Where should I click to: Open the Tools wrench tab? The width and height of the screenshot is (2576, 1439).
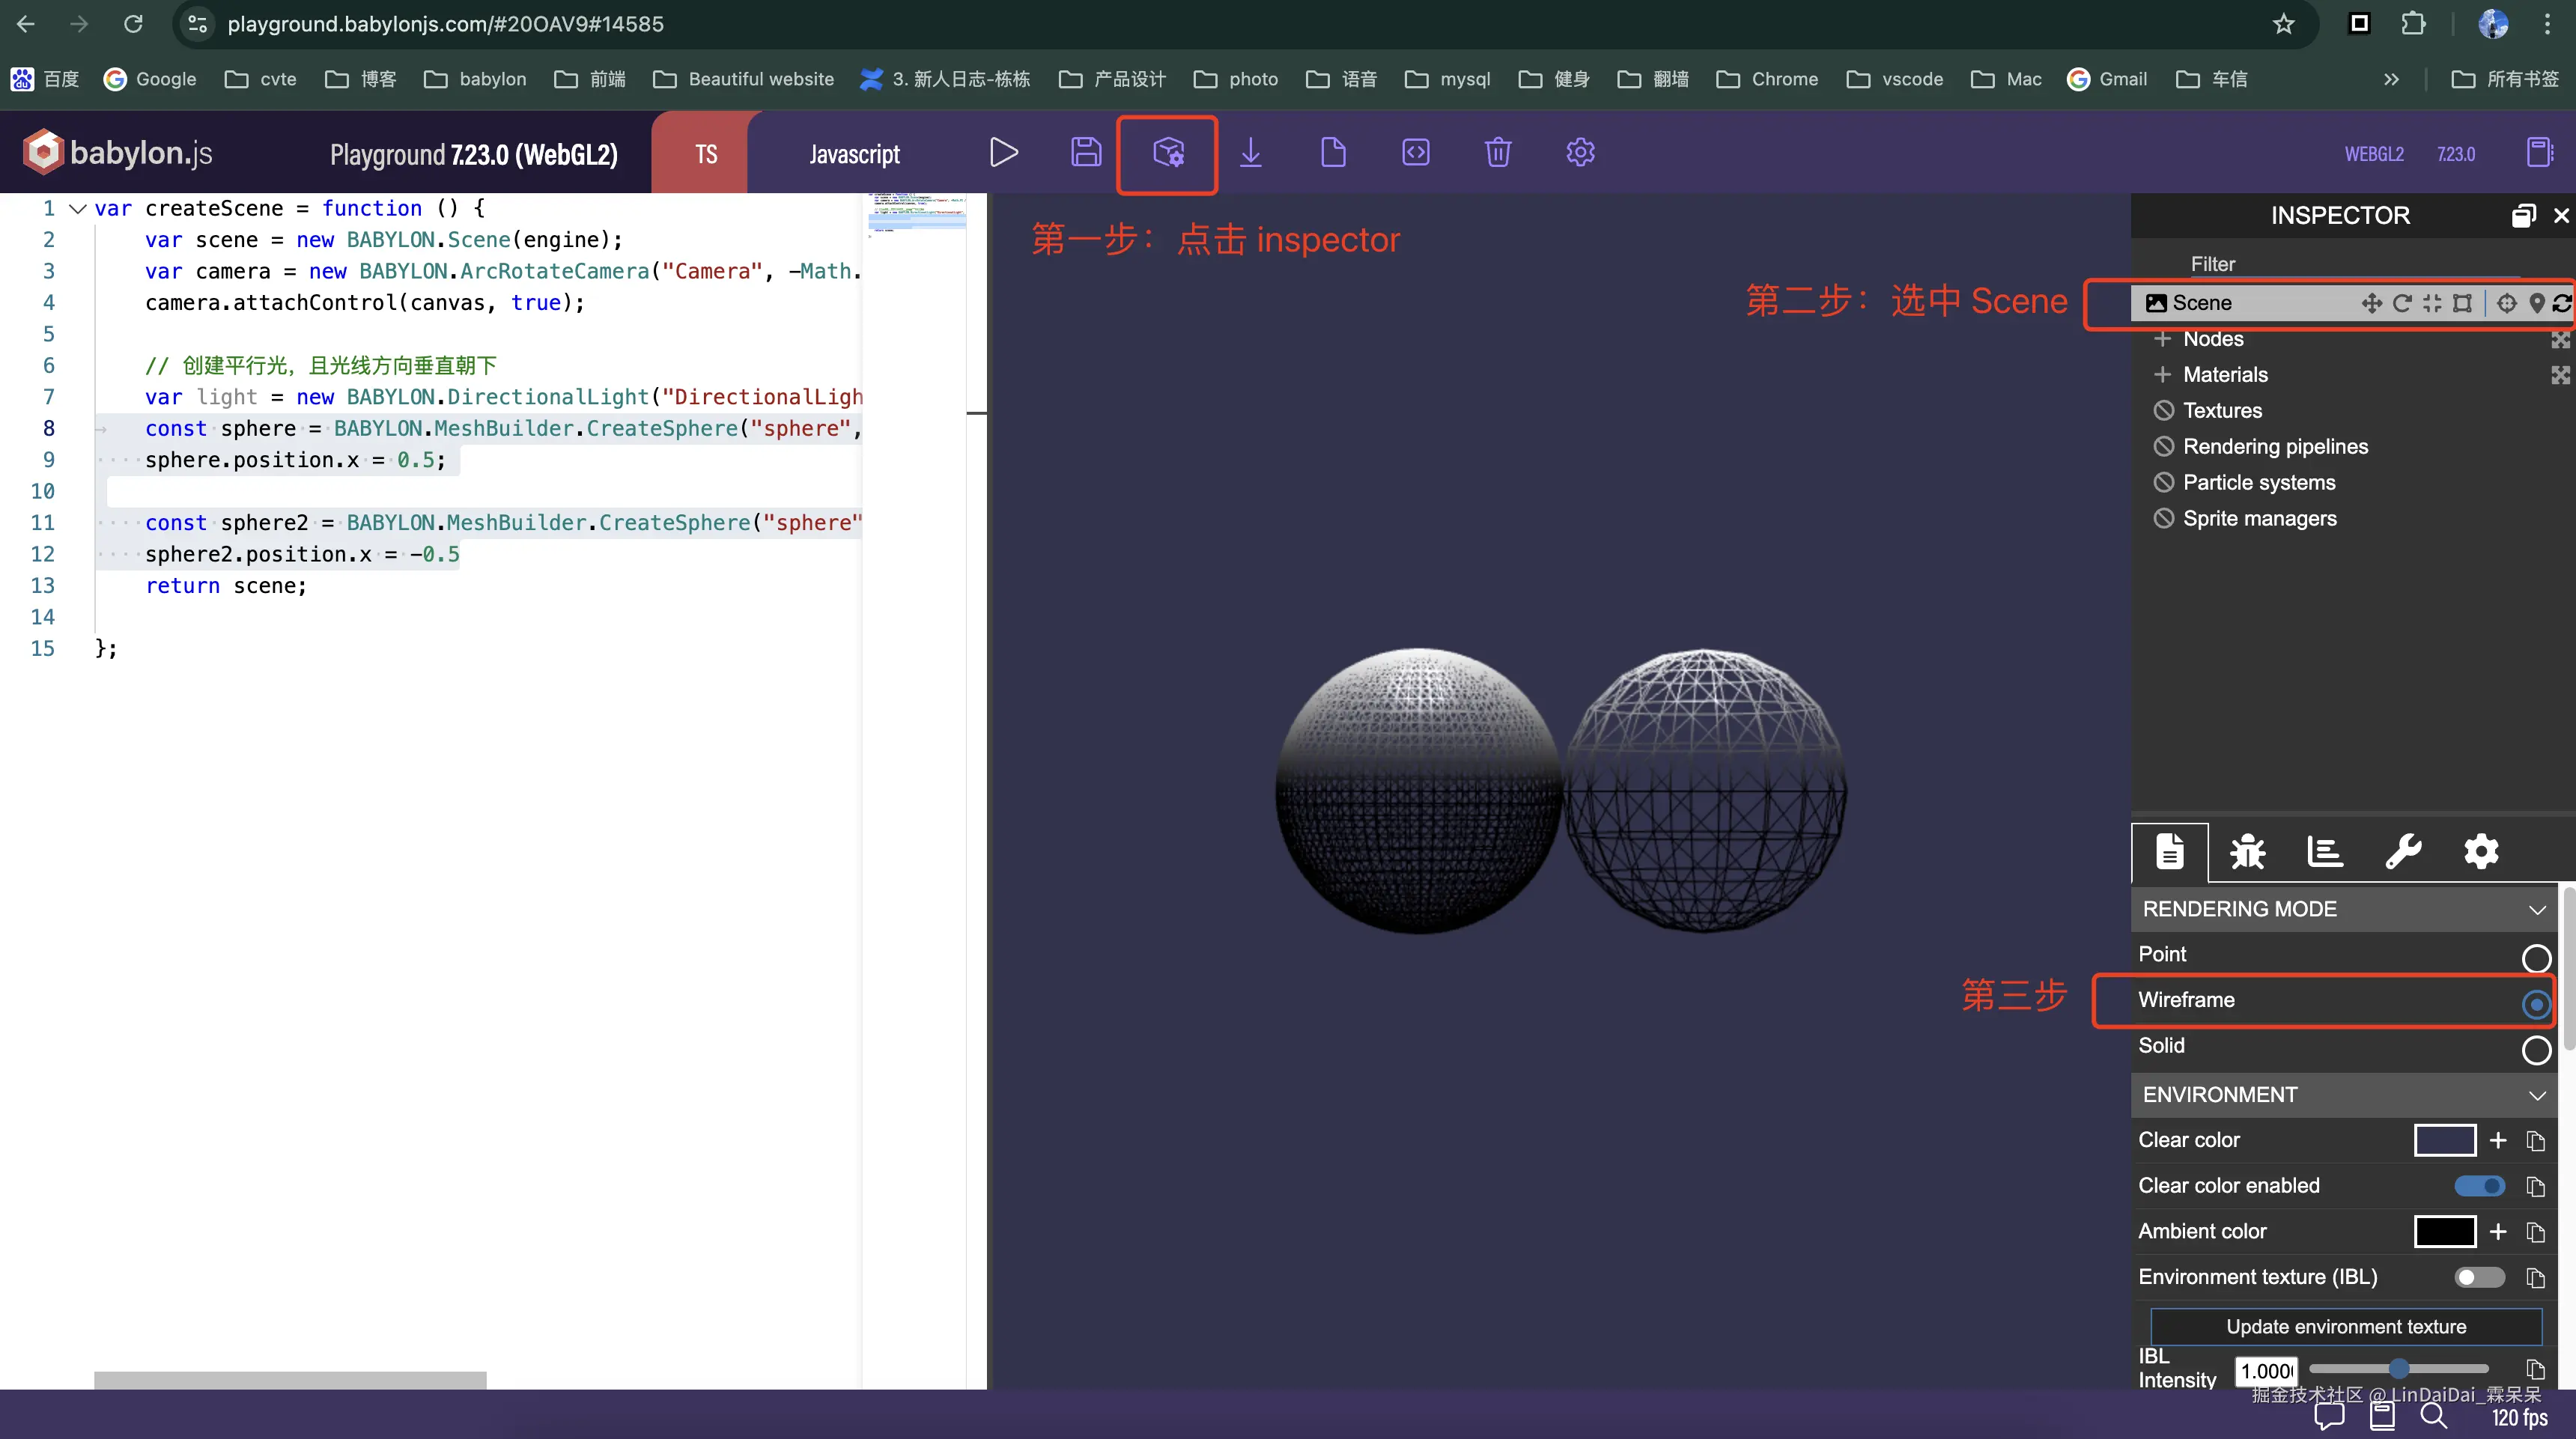[2403, 852]
